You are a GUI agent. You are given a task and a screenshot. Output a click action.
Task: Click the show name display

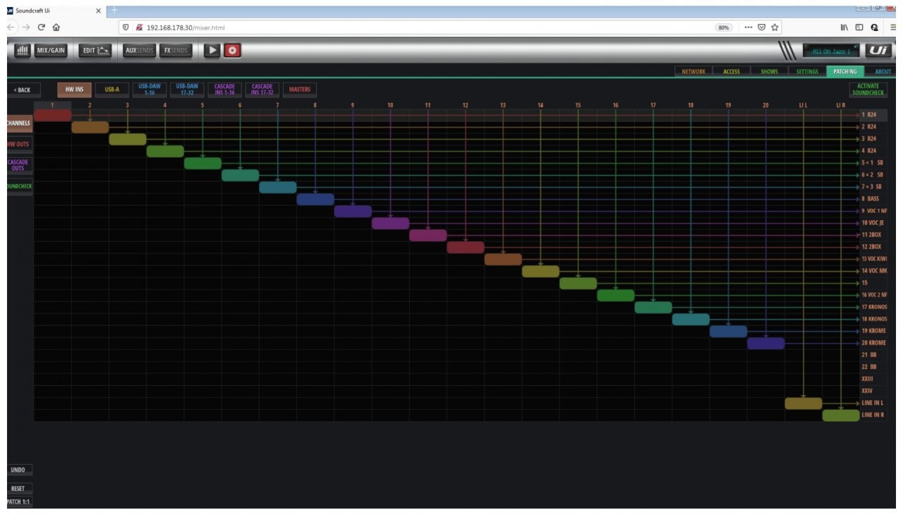[x=832, y=51]
